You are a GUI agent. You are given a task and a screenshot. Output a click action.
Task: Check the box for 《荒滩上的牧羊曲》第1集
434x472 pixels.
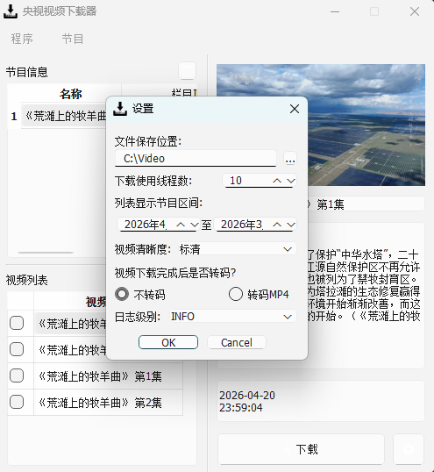[x=17, y=375]
